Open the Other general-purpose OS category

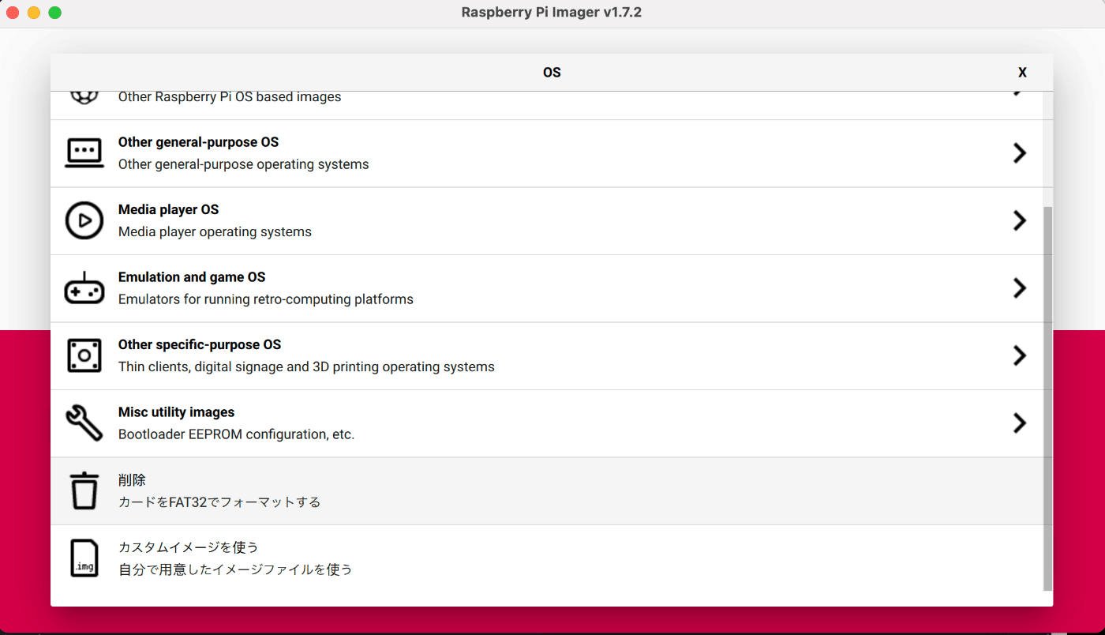pyautogui.click(x=546, y=153)
